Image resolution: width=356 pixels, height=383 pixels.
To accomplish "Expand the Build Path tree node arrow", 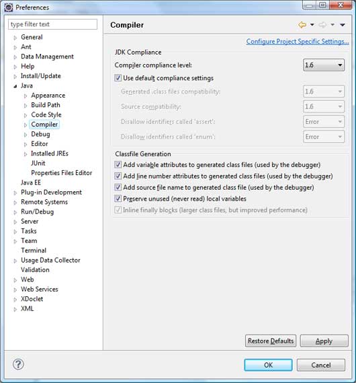I will click(26, 105).
